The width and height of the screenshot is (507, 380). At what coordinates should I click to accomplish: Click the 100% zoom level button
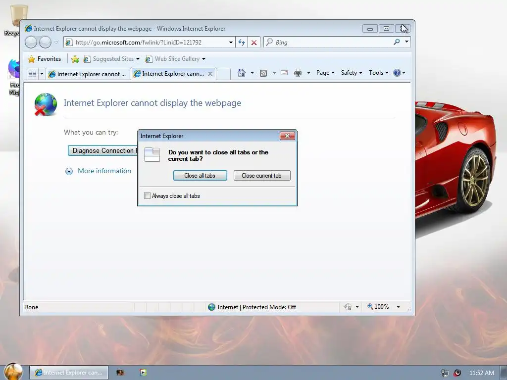378,307
